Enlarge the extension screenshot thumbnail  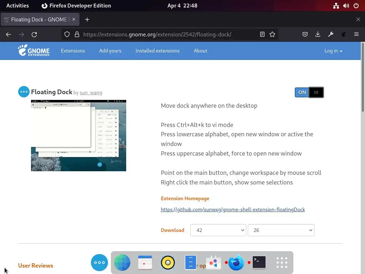coord(78,136)
